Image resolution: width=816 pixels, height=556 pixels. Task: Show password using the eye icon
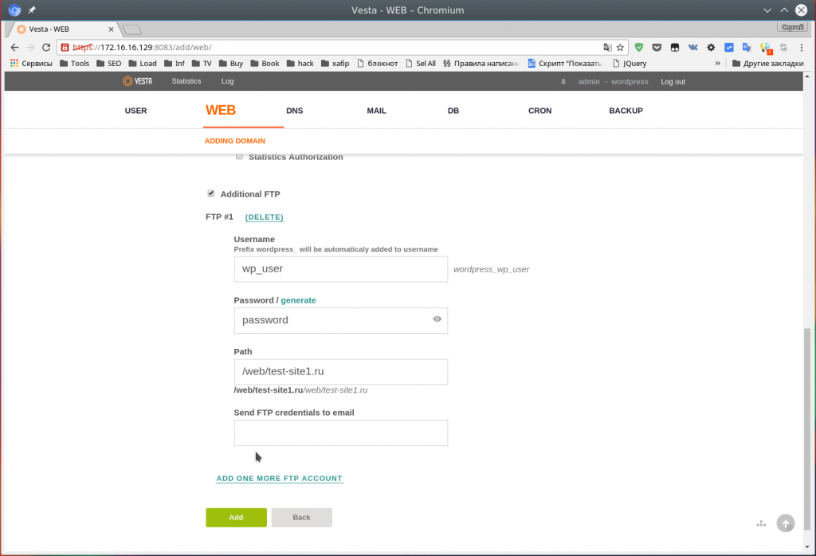click(437, 319)
